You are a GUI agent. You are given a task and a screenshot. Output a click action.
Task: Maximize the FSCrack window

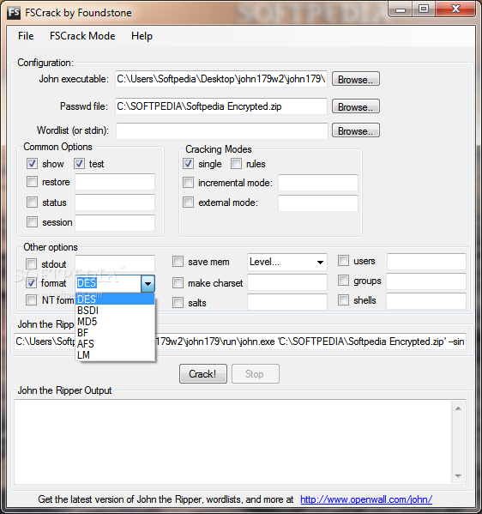tap(424, 9)
